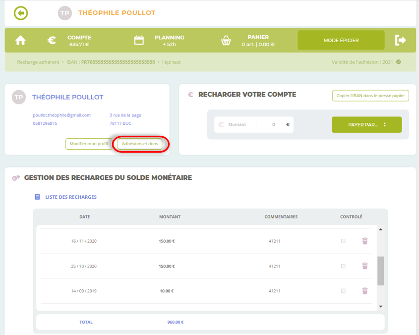Viewport: 419px width, 335px height.
Task: Open the Planning calendar icon
Action: pos(139,41)
